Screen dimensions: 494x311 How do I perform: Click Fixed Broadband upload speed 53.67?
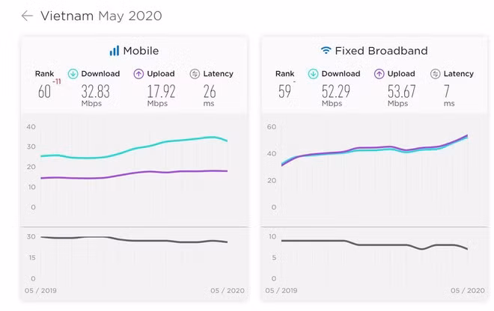pyautogui.click(x=403, y=92)
